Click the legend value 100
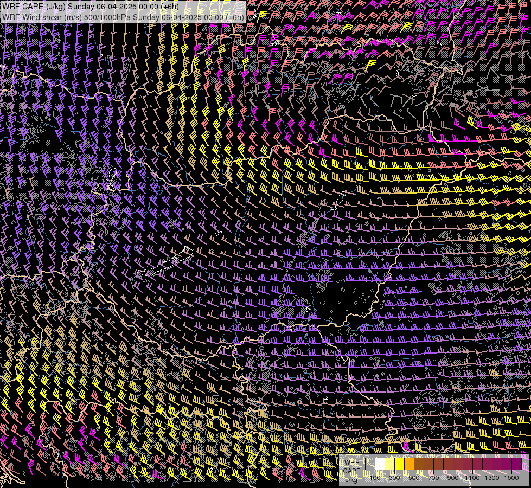Viewport: 531px width, 488px height. point(375,478)
